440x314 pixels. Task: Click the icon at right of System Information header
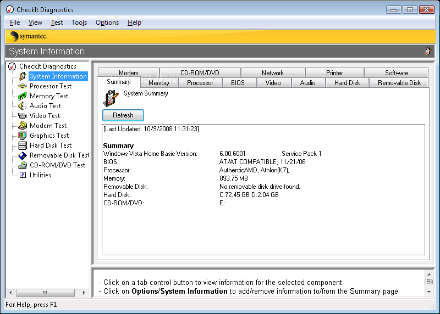(x=428, y=51)
